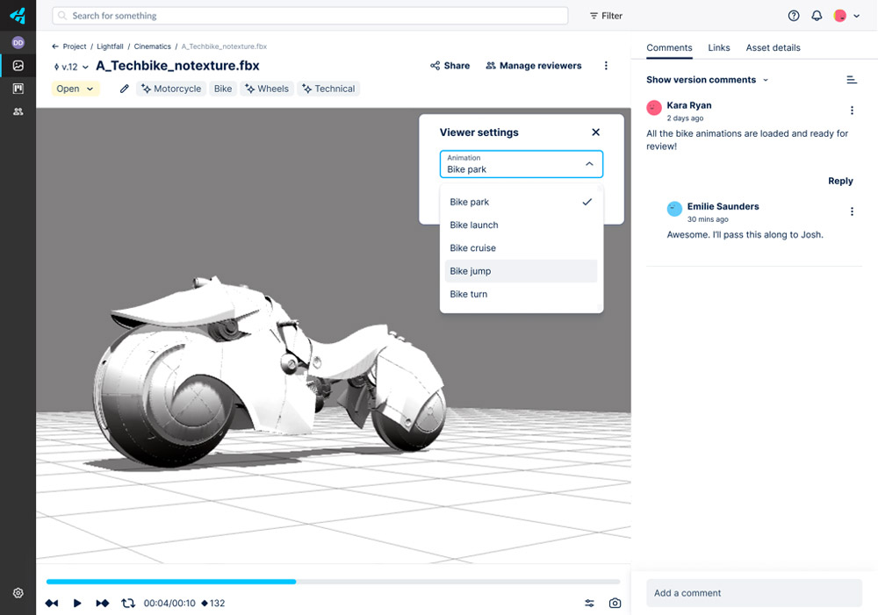878x615 pixels.
Task: Open playback settings via the sliders icon
Action: (589, 604)
